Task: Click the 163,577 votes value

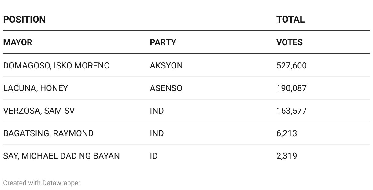Action: click(291, 111)
